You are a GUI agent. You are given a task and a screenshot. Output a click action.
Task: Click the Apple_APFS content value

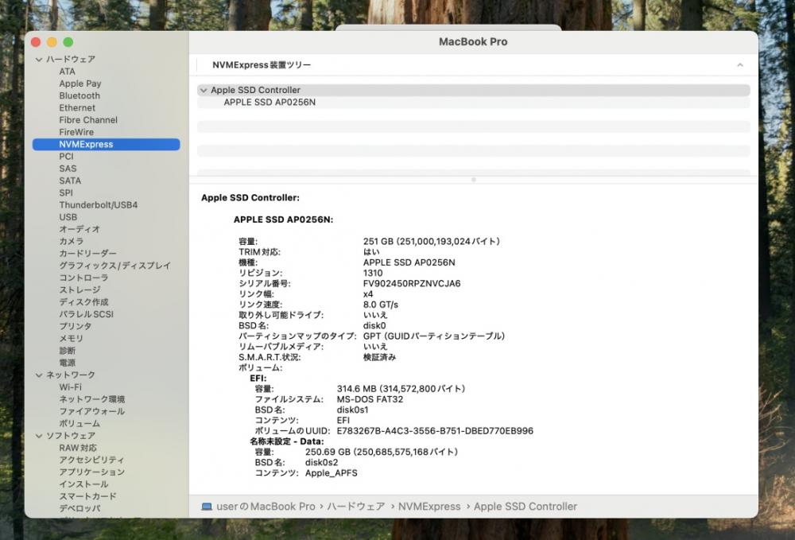coord(331,473)
